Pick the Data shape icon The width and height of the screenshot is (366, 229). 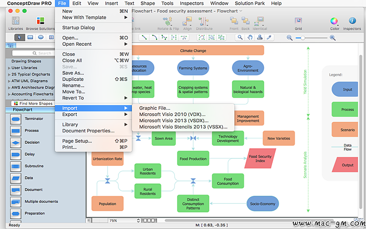click(16, 178)
